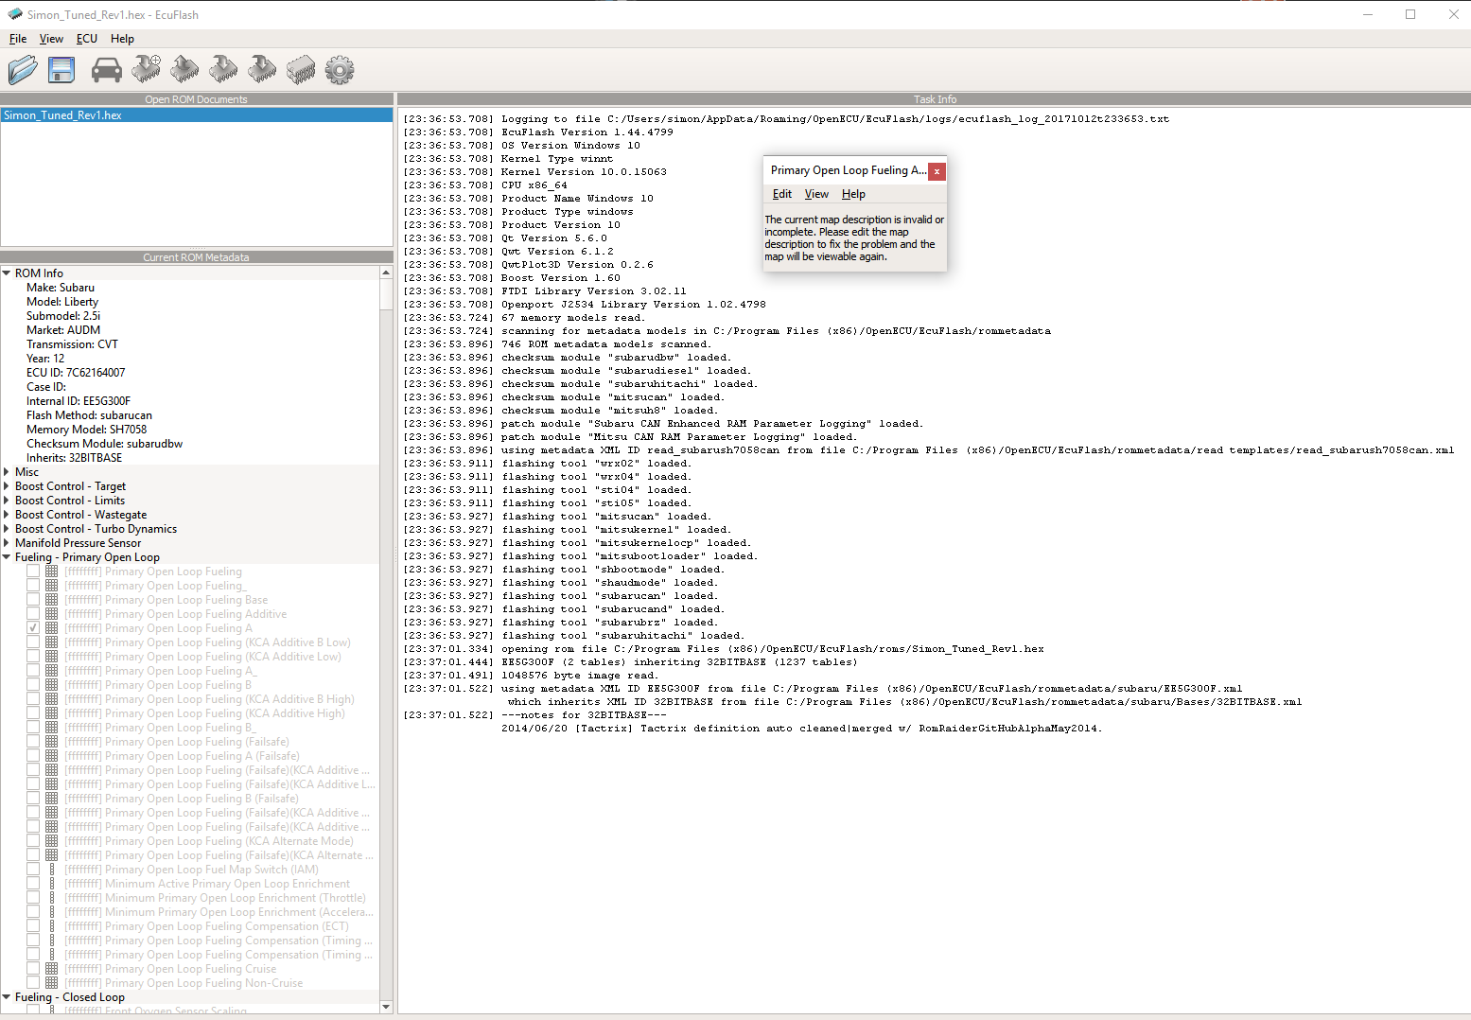Expand the Manifold Pressure Sensor category
The image size is (1471, 1020).
tap(7, 543)
